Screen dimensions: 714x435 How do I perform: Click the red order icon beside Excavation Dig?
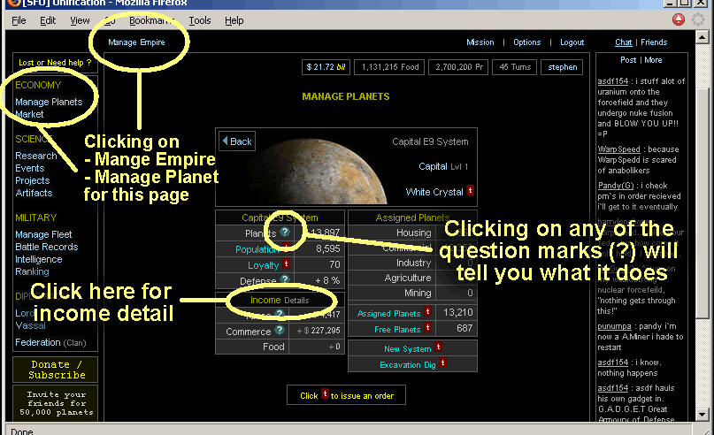(441, 363)
